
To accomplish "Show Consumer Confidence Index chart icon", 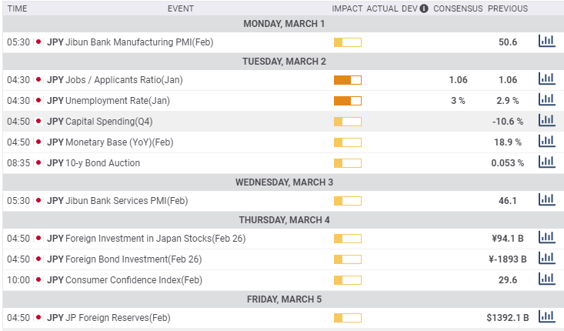I will tap(546, 279).
